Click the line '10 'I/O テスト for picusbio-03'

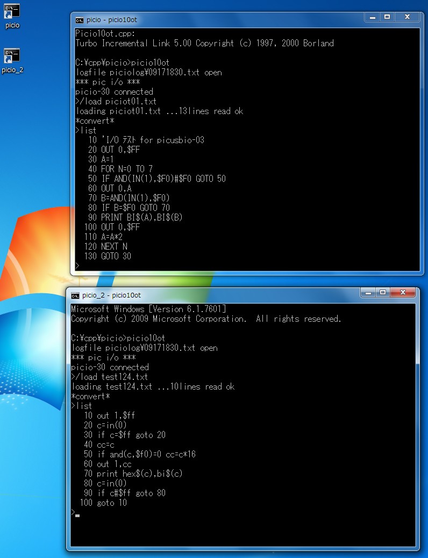click(146, 140)
